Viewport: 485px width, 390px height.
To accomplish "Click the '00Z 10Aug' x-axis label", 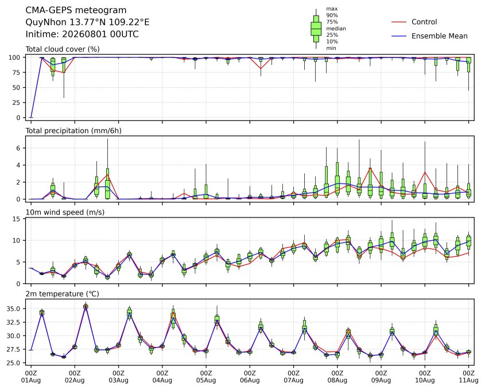I will pyautogui.click(x=425, y=377).
